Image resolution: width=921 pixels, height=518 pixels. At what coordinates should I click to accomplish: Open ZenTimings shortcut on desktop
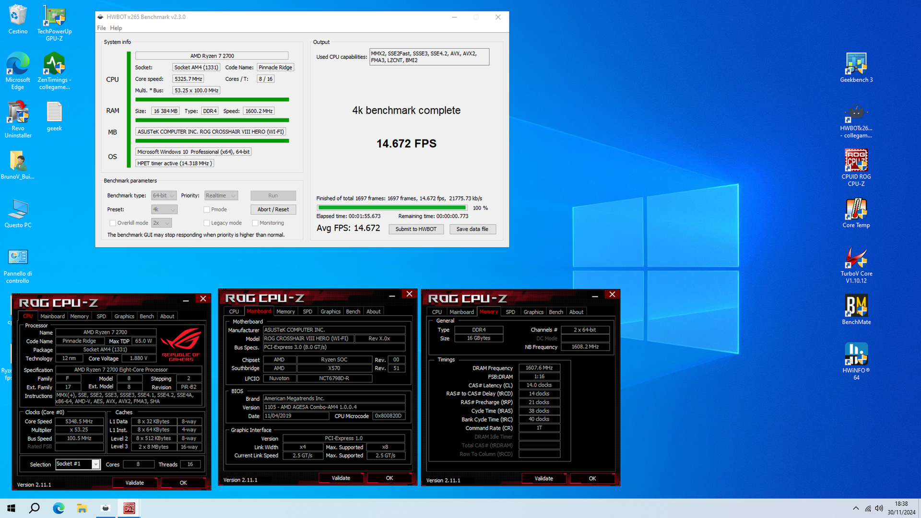pyautogui.click(x=54, y=71)
